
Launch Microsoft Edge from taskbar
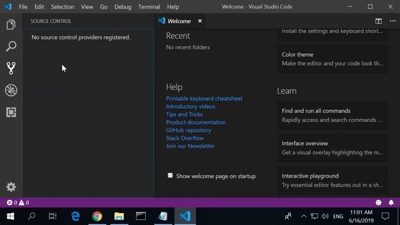76,216
